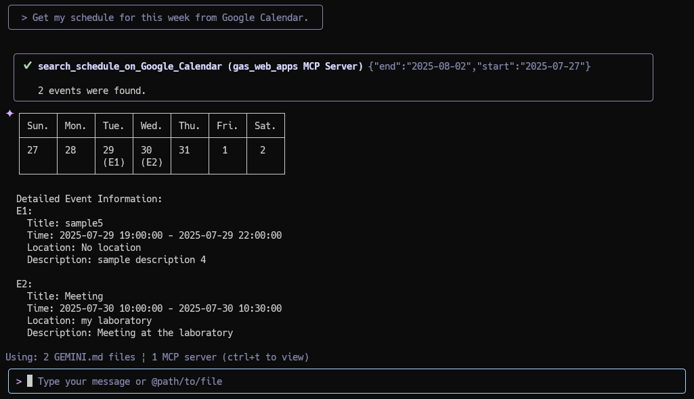Click the '>' prompt symbol in the input box

[19, 381]
